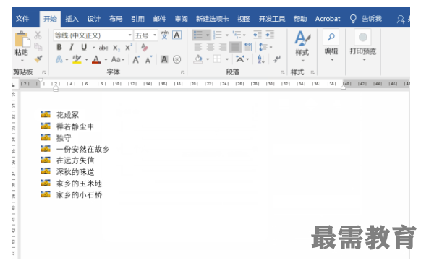Image resolution: width=421 pixels, height=266 pixels.
Task: Switch to the 审阅 Review tab
Action: point(182,19)
